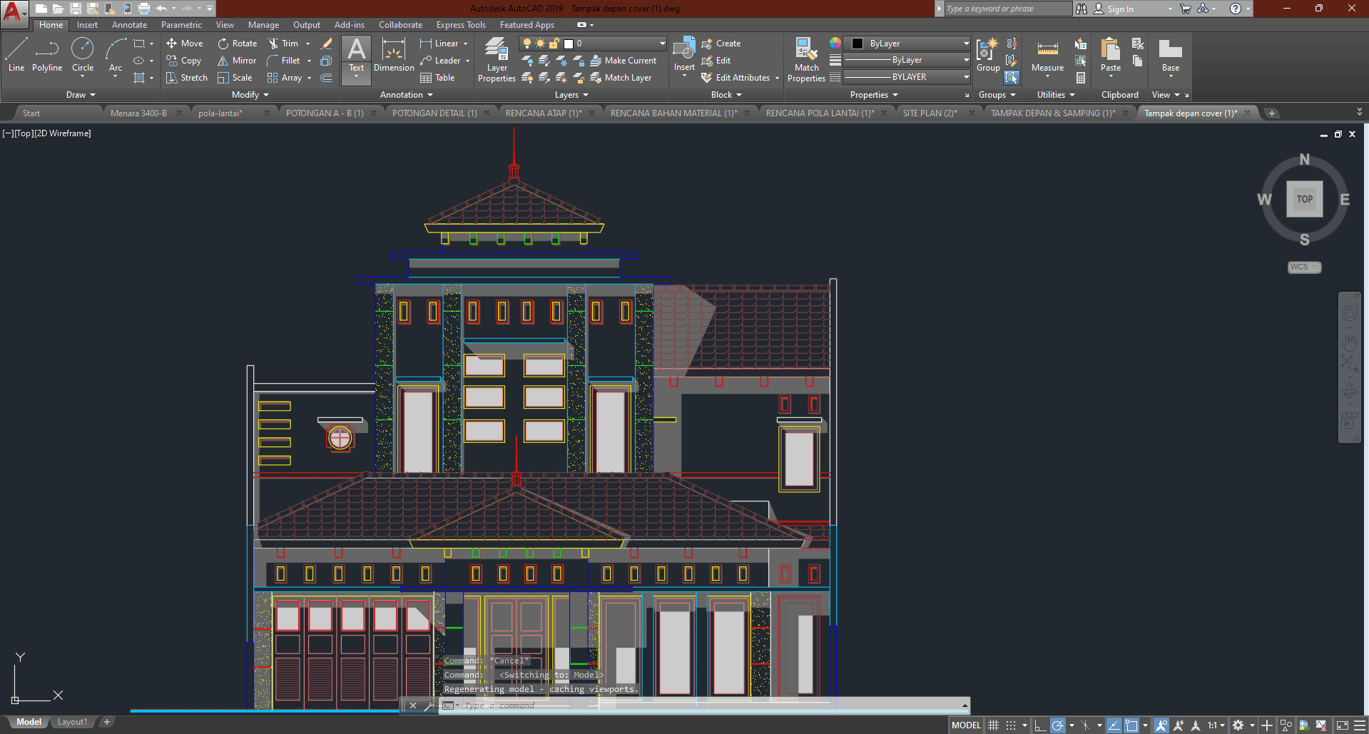The height and width of the screenshot is (734, 1369).
Task: Switch to SITE PLAN (2) drawing tab
Action: (930, 113)
